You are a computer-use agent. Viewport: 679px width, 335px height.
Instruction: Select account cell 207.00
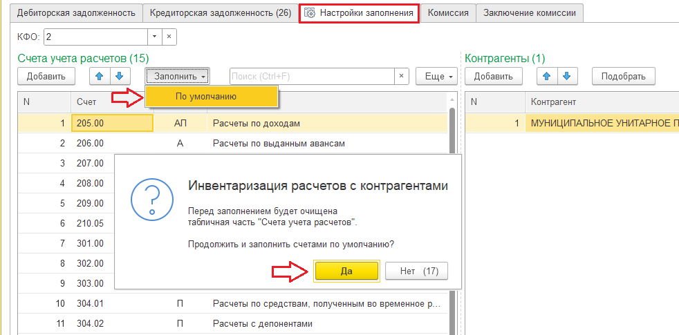[x=93, y=163]
